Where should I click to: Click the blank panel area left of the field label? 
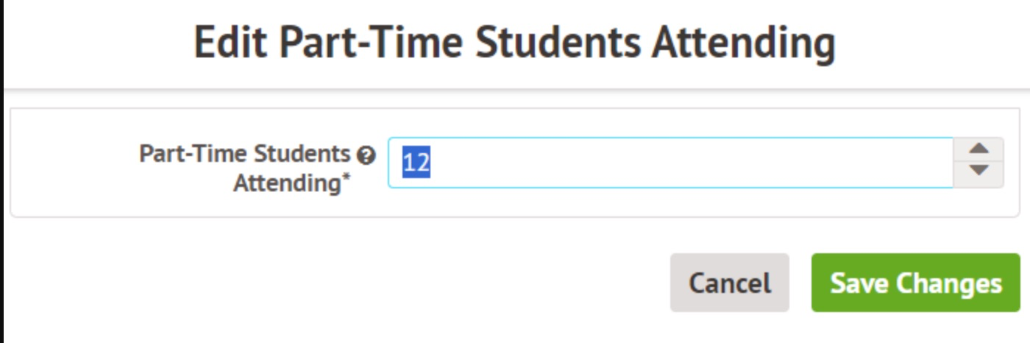coord(74,163)
